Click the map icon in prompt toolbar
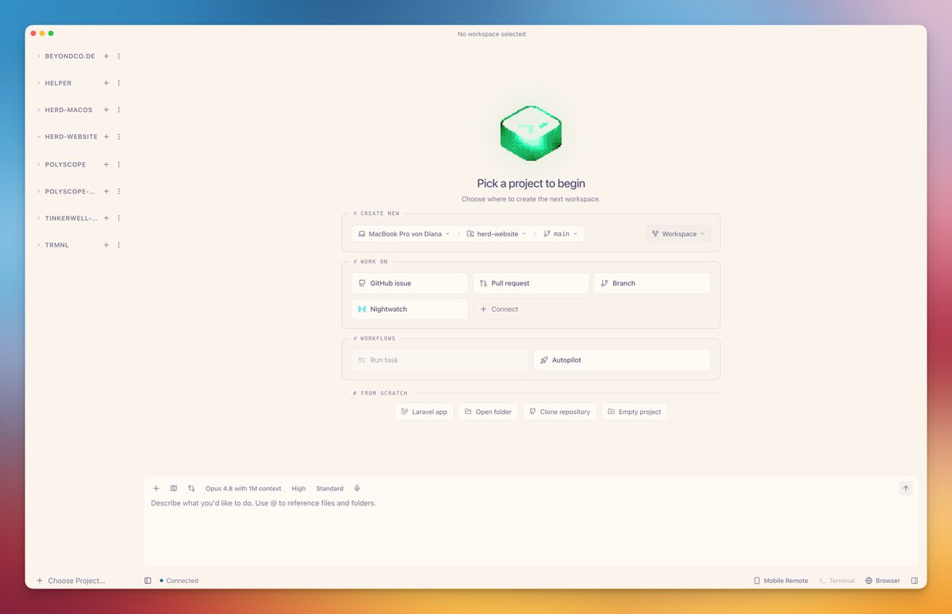Image resolution: width=952 pixels, height=614 pixels. tap(174, 489)
